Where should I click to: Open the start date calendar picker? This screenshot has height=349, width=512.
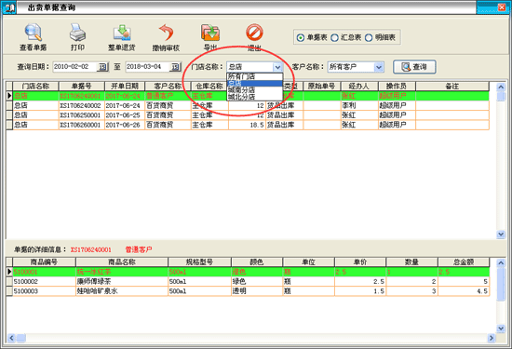point(102,67)
